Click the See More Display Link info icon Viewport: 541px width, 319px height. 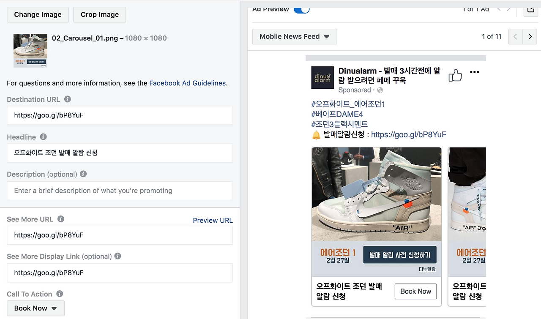coord(117,256)
